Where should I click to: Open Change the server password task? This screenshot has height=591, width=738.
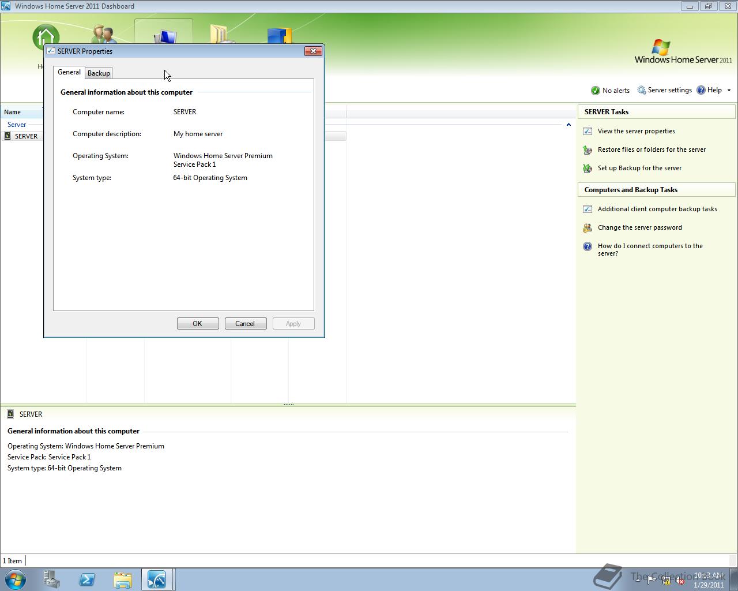click(x=640, y=227)
